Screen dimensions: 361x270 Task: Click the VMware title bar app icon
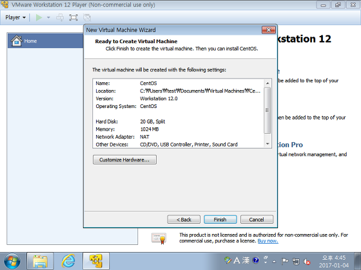5,4
